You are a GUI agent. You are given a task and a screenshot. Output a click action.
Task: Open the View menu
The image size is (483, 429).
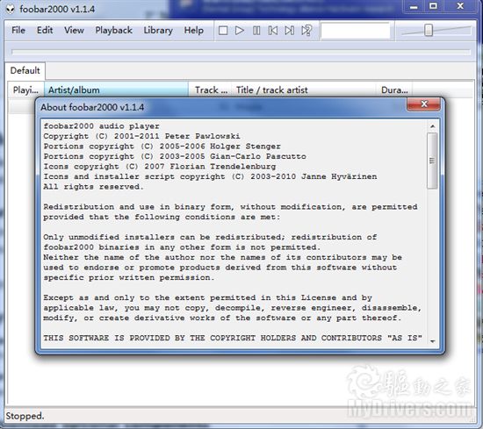click(x=74, y=30)
